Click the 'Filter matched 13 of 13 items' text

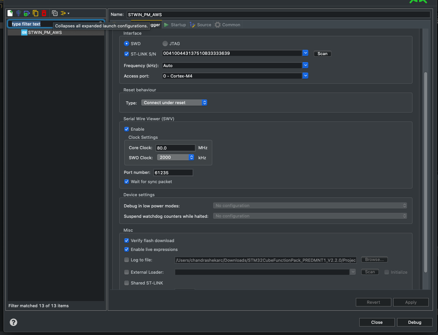(39, 306)
